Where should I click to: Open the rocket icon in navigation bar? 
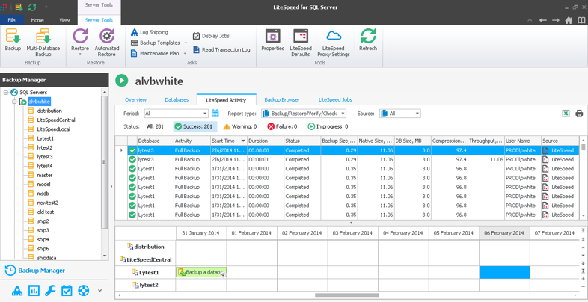(17, 290)
